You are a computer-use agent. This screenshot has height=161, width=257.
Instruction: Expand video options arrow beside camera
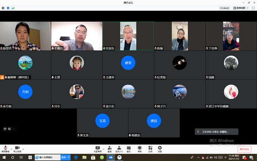point(23,149)
